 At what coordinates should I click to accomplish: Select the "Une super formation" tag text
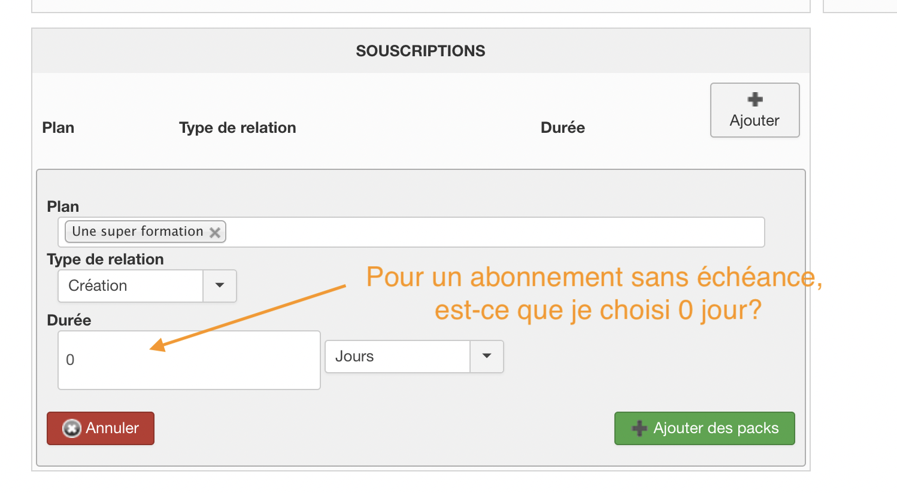pos(138,232)
